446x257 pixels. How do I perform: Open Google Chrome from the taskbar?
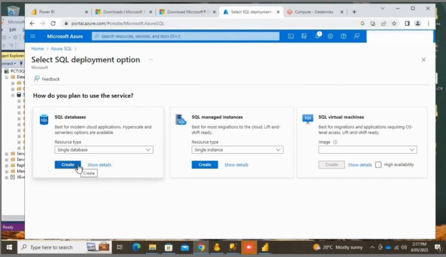click(x=201, y=248)
